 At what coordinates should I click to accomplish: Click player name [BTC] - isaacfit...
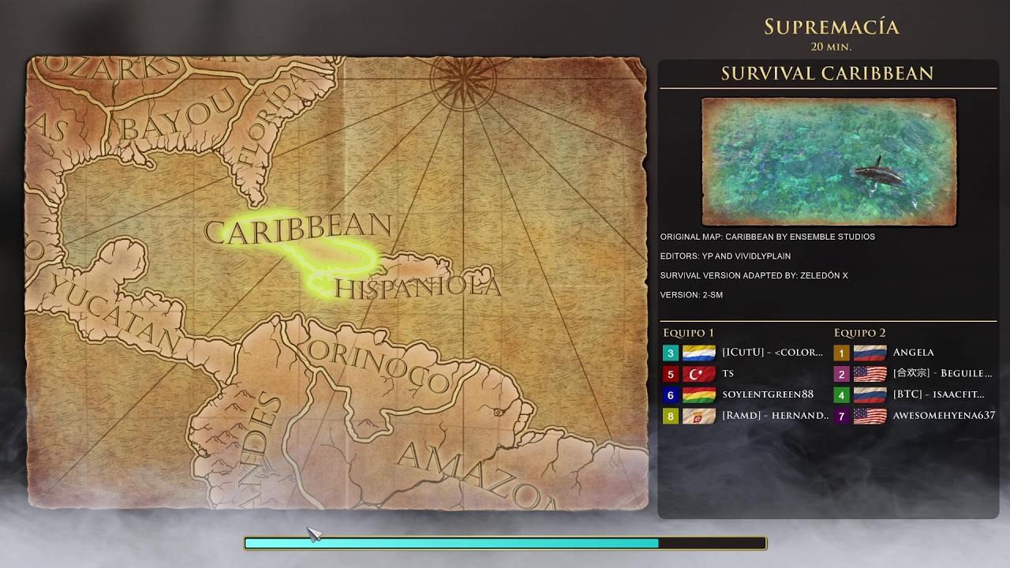pos(938,394)
